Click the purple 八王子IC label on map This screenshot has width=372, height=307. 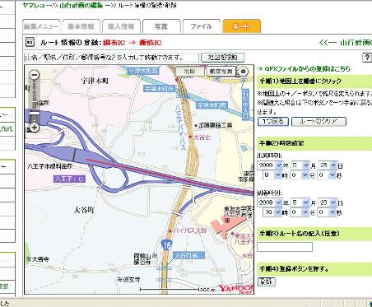(x=69, y=179)
